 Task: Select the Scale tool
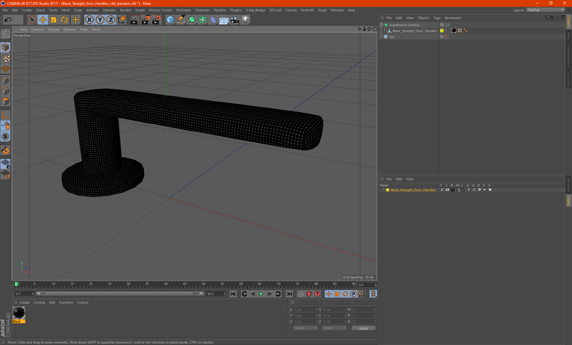(x=54, y=20)
